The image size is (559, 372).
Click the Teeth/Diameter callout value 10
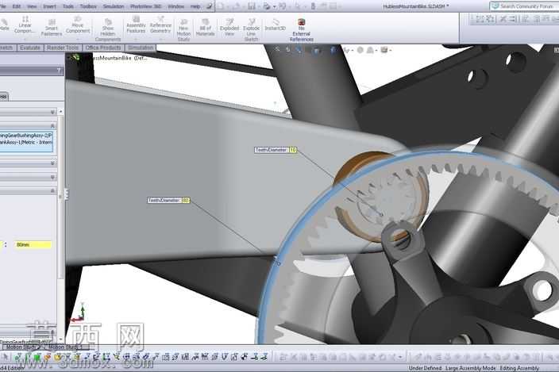click(293, 150)
